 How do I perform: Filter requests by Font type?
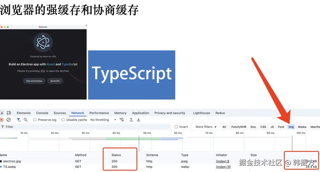coord(281,127)
